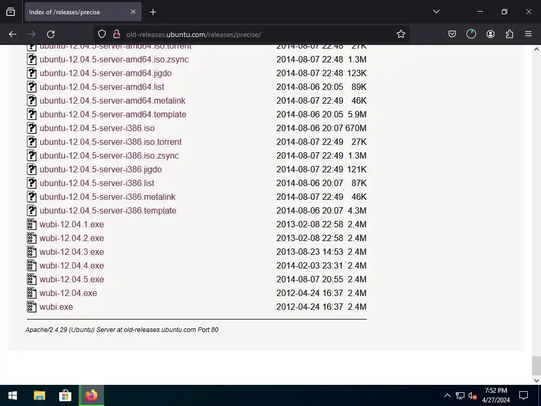Open ubuntu-12.04.5-server-i386.iso.zsync link

click(x=109, y=156)
